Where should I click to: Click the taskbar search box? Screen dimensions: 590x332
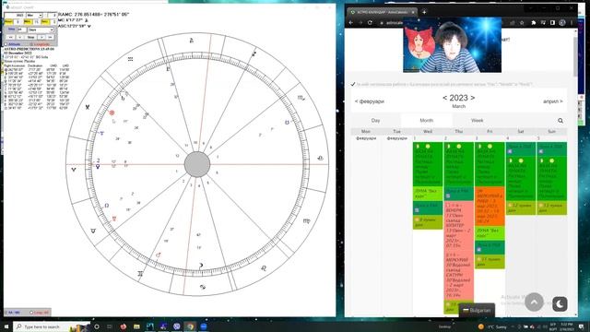tap(52, 326)
